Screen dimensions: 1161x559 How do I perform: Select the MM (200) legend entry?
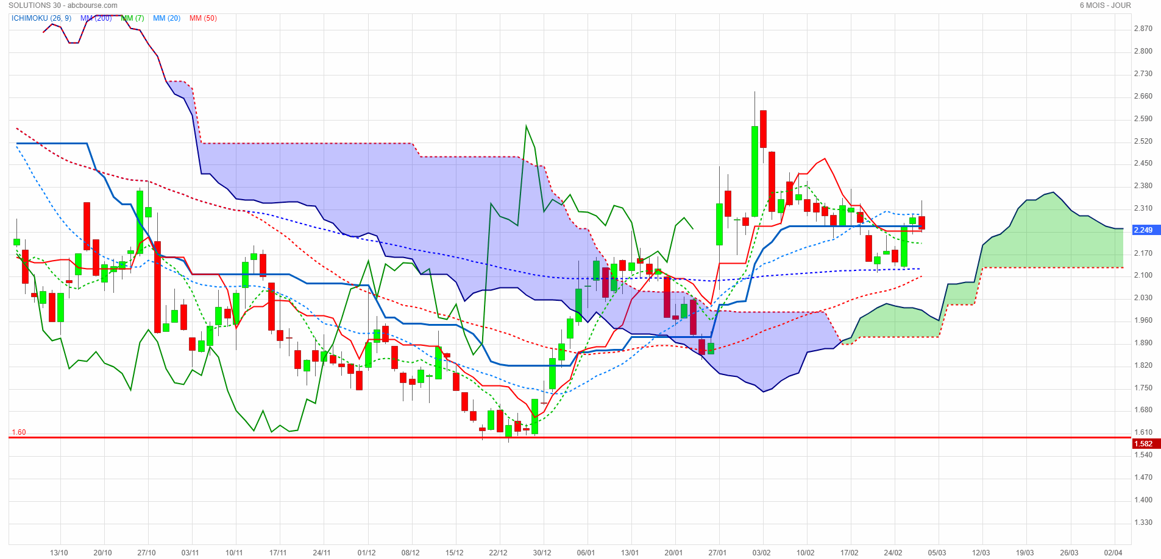point(96,18)
